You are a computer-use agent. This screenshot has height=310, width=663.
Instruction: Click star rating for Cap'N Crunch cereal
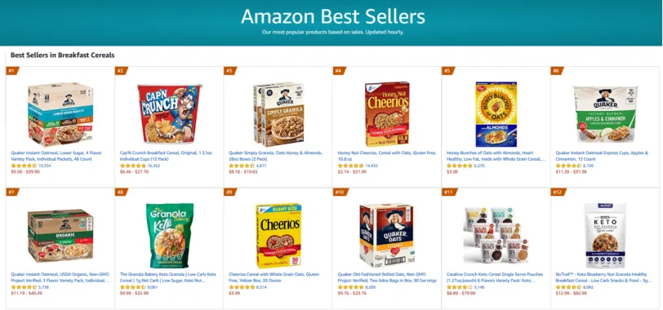click(133, 166)
